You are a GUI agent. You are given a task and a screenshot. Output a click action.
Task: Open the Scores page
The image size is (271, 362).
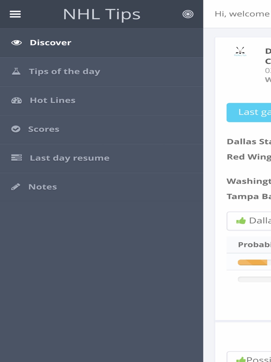pyautogui.click(x=102, y=129)
